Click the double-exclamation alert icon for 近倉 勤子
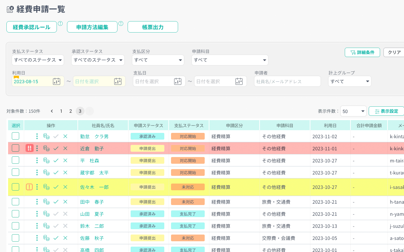The width and height of the screenshot is (404, 252). pos(29,148)
